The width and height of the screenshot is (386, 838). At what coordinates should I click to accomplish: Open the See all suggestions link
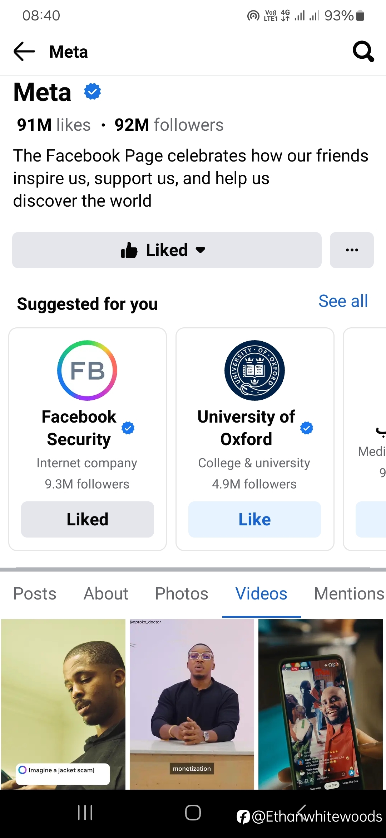343,301
